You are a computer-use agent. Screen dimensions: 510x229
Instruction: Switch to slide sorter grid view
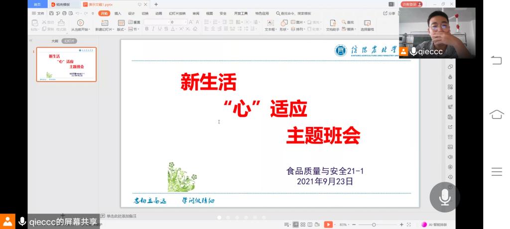coord(303,225)
